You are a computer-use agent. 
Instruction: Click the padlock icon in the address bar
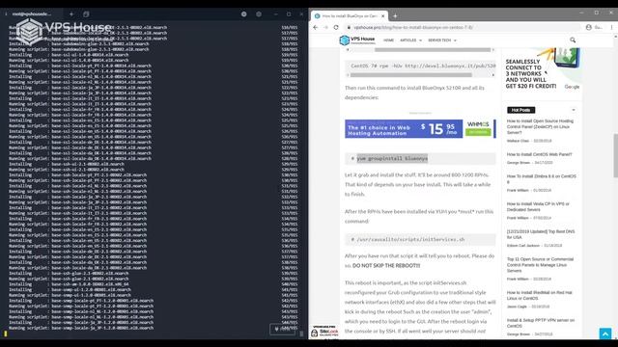[x=349, y=28]
